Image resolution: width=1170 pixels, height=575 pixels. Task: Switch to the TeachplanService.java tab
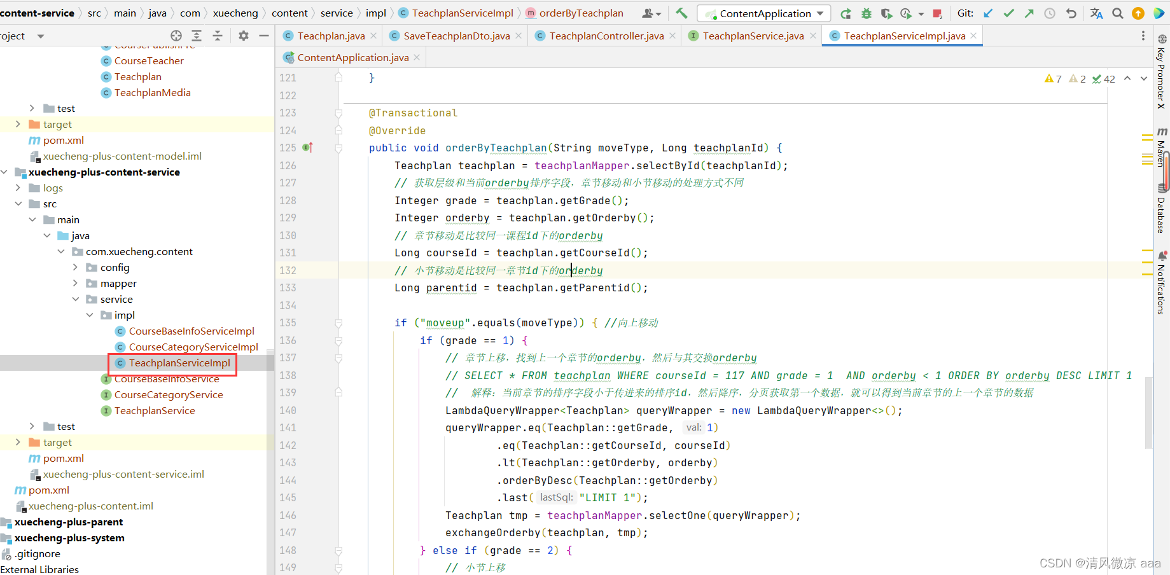click(753, 36)
